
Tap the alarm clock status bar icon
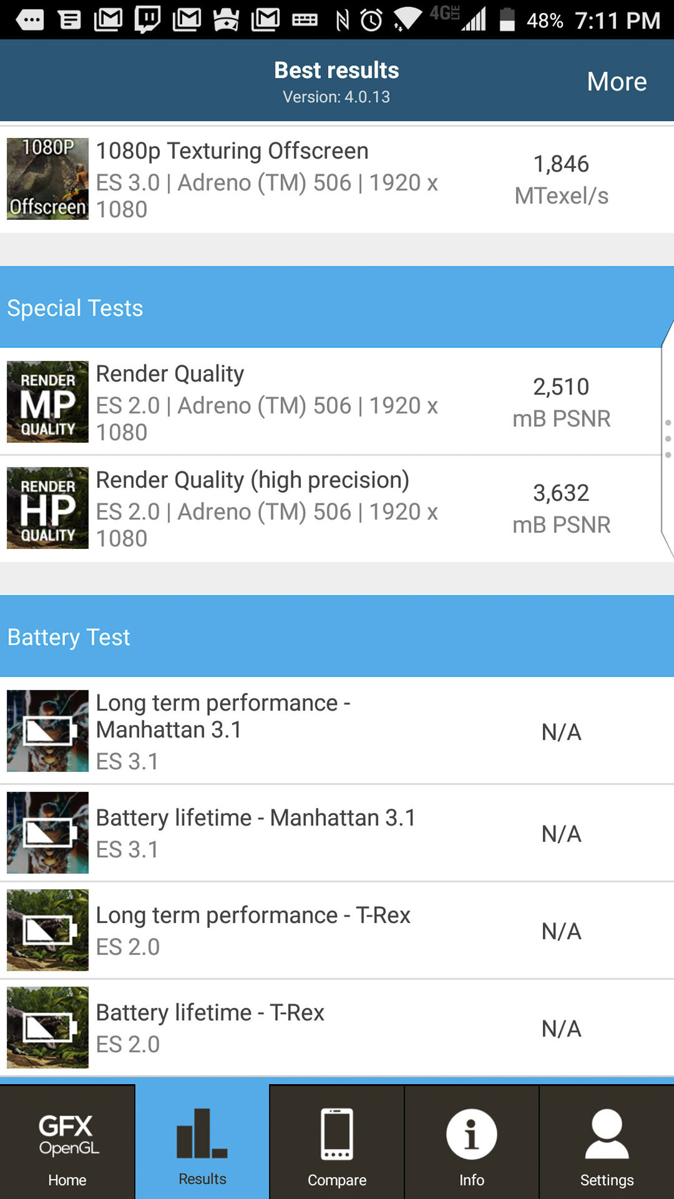pos(372,21)
